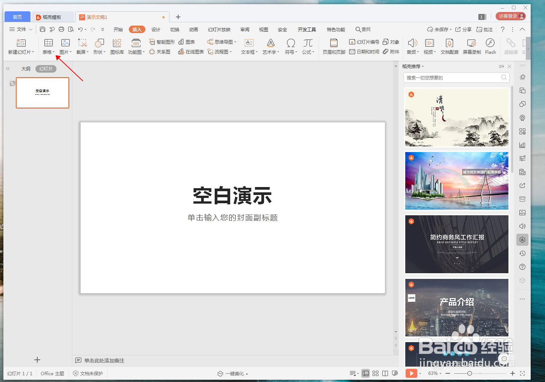This screenshot has height=382, width=545.
Task: Switch to the 设计 ribbon tab
Action: pos(156,29)
